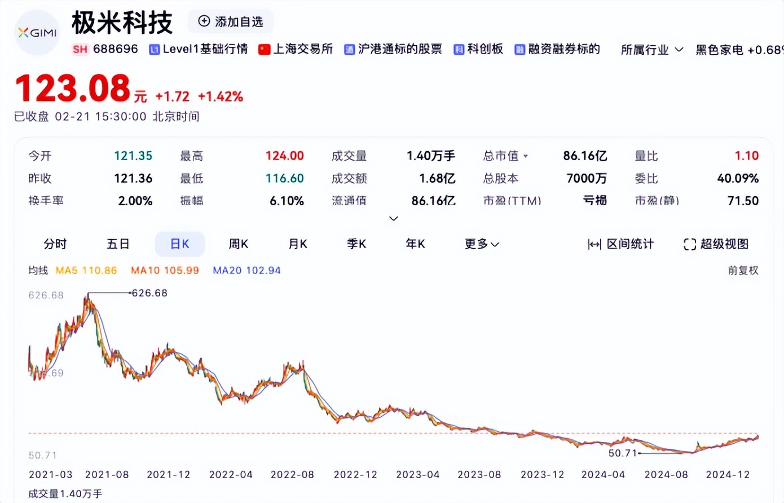Click the XGIMI company logo
This screenshot has height=503, width=784.
(37, 33)
